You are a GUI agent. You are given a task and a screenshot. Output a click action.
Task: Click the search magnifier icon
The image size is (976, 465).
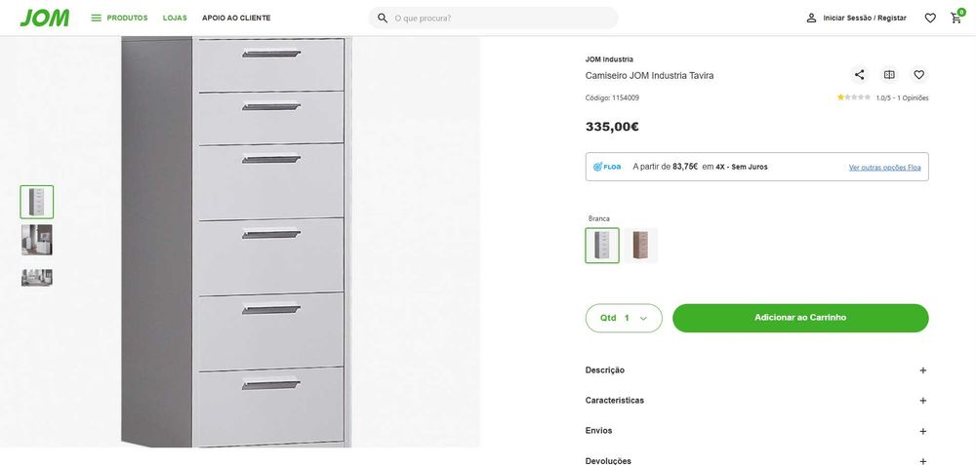point(383,18)
